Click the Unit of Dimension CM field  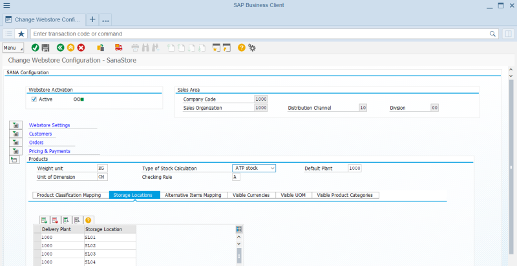pos(103,177)
